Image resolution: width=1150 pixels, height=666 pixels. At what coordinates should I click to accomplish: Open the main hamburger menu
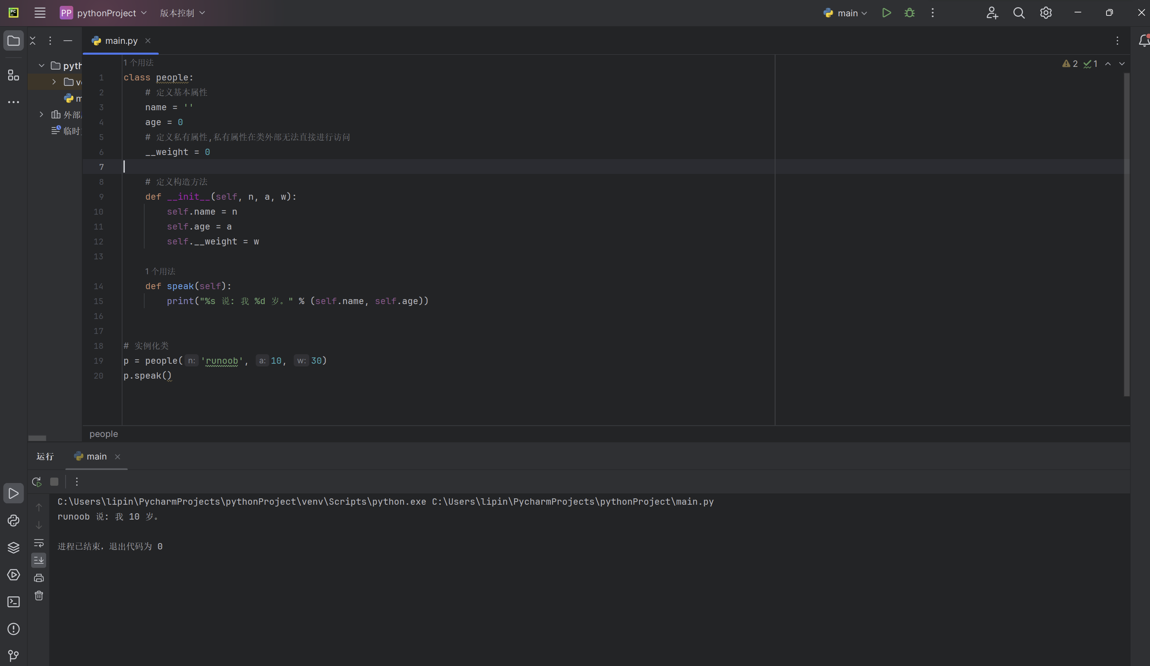tap(40, 13)
